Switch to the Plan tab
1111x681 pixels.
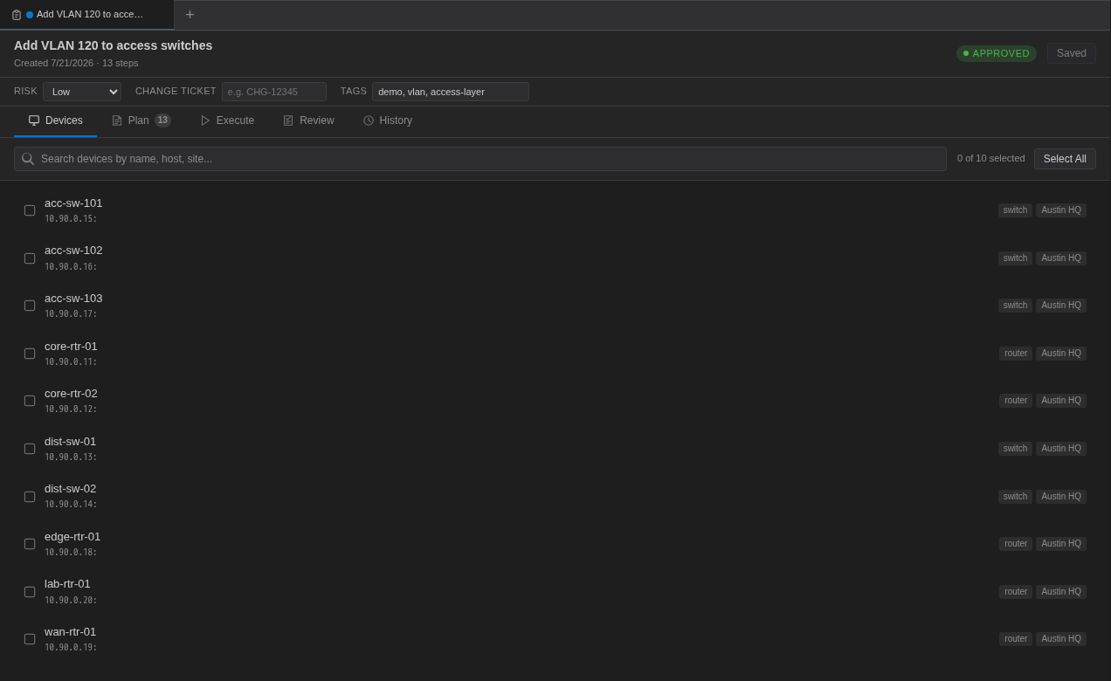coord(141,120)
